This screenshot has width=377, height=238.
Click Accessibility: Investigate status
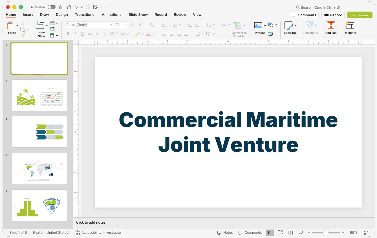pos(98,232)
